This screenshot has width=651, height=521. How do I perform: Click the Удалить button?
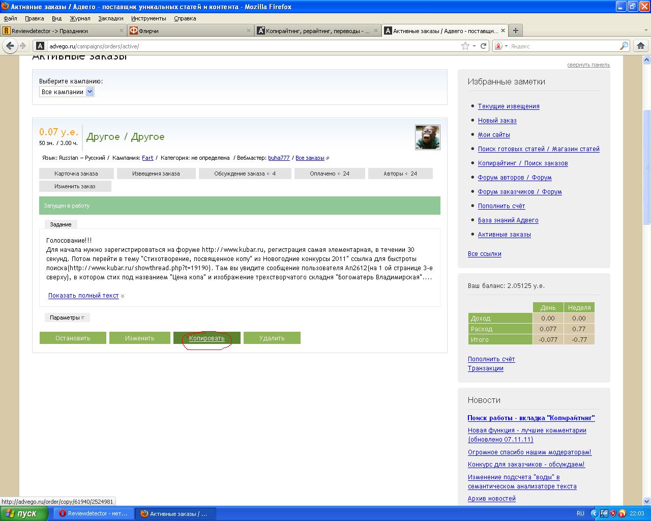[272, 338]
